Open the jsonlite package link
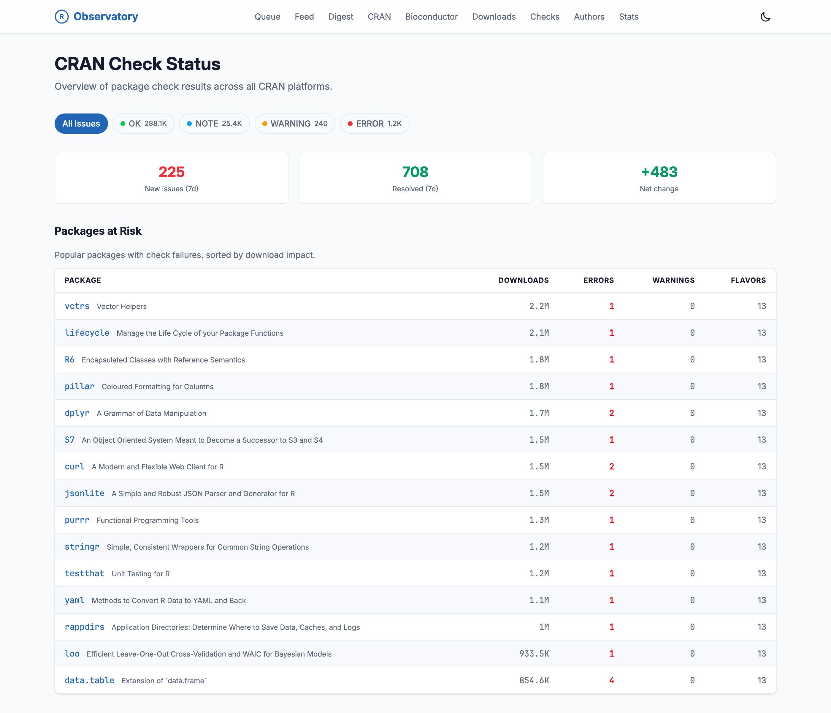This screenshot has width=831, height=713. pos(84,493)
